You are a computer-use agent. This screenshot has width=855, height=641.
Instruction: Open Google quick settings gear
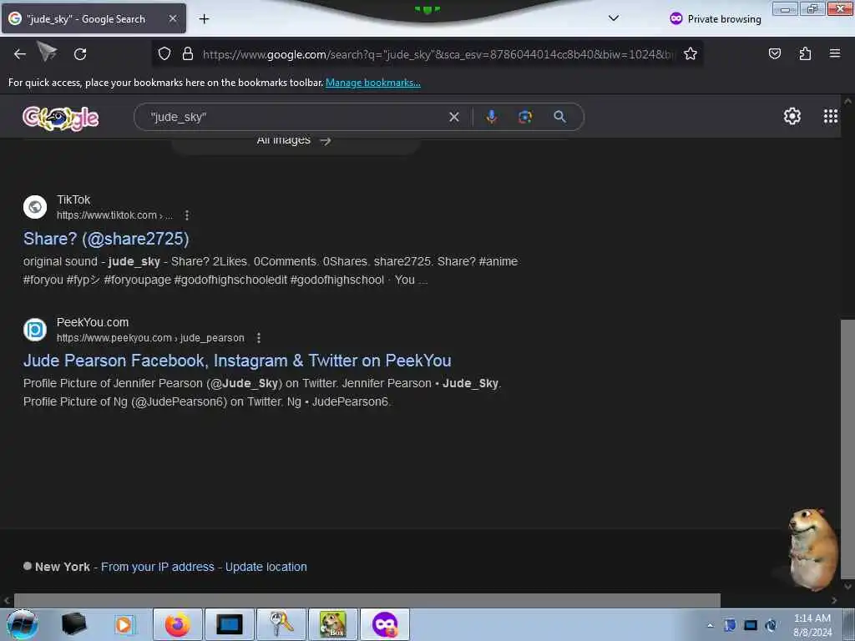click(792, 116)
